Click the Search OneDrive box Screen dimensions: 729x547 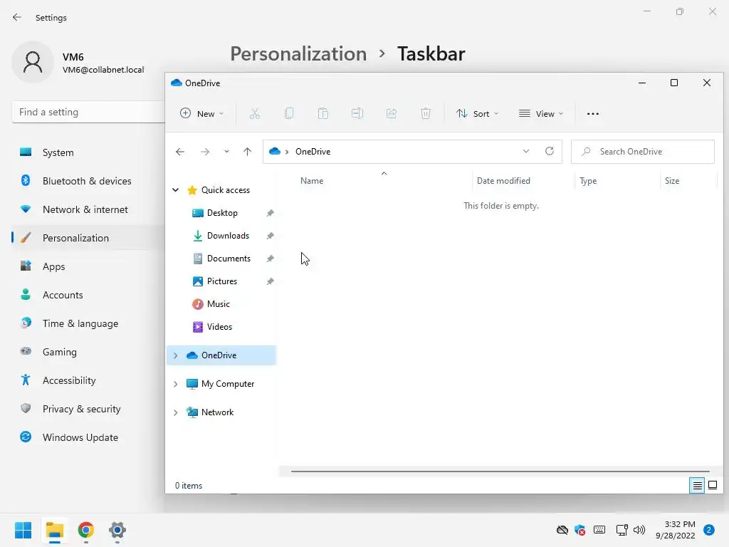pyautogui.click(x=643, y=152)
